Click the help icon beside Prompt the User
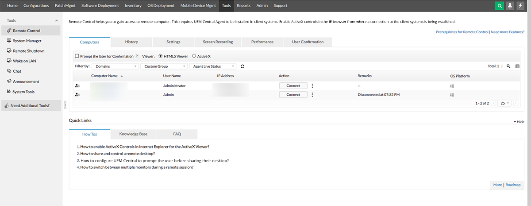This screenshot has width=531, height=206. [x=137, y=56]
